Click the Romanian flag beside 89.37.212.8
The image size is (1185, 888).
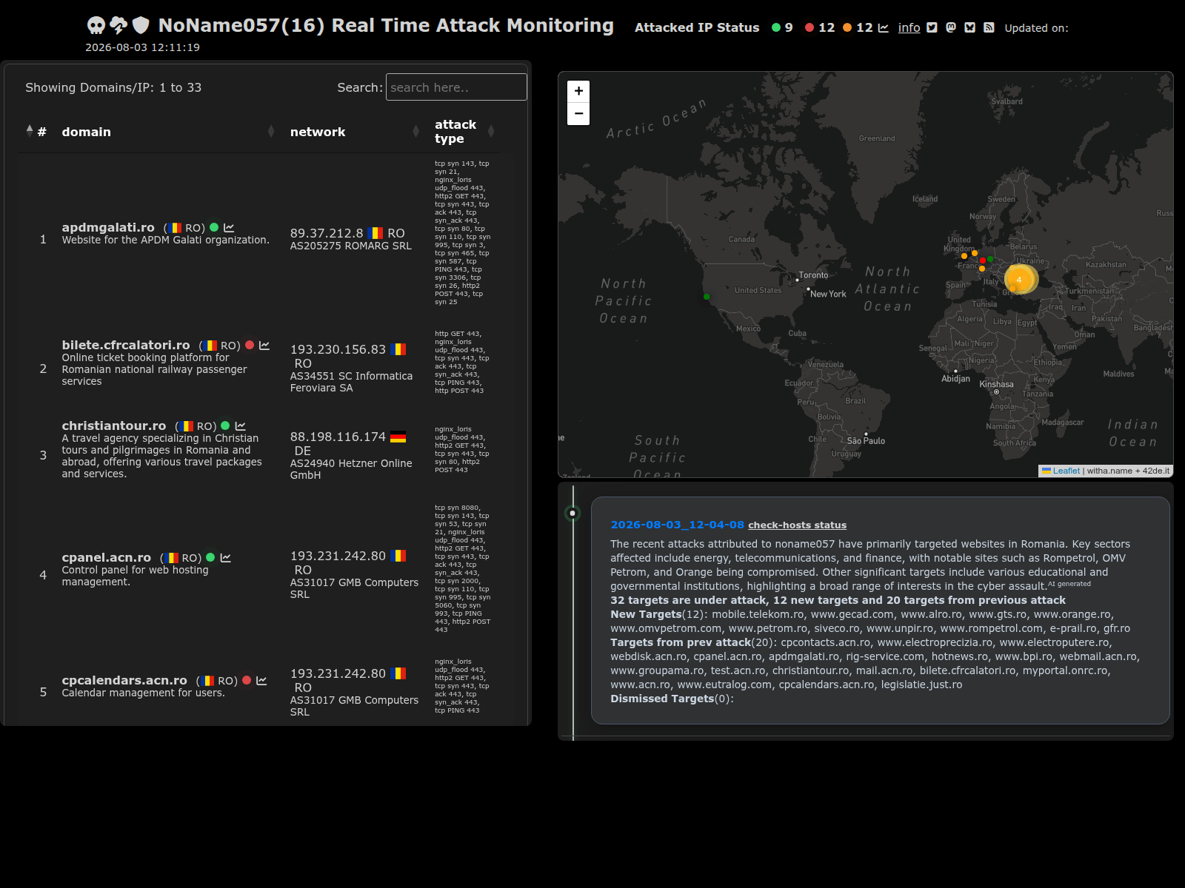pyautogui.click(x=375, y=233)
